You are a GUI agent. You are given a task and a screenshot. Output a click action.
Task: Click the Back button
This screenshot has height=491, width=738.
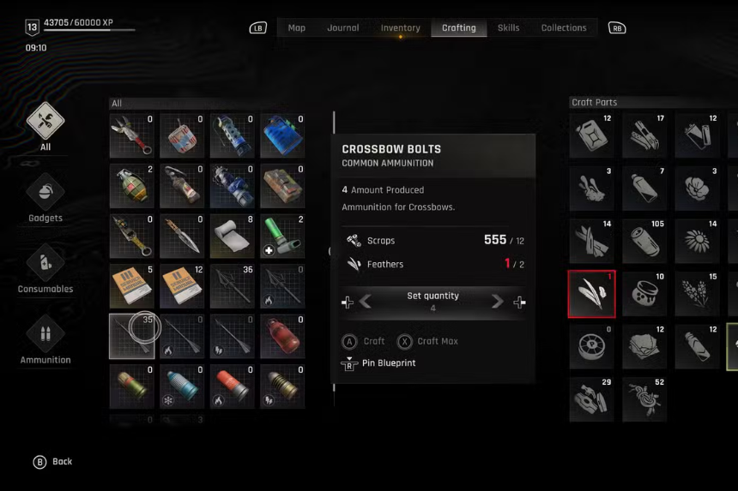click(52, 462)
